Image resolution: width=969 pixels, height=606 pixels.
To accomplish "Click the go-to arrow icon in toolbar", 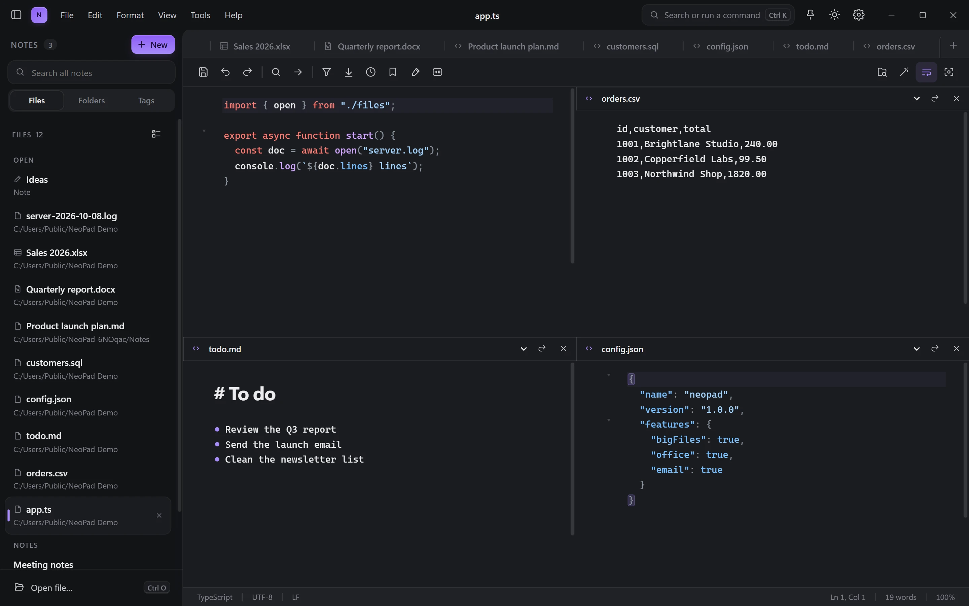I will (298, 72).
